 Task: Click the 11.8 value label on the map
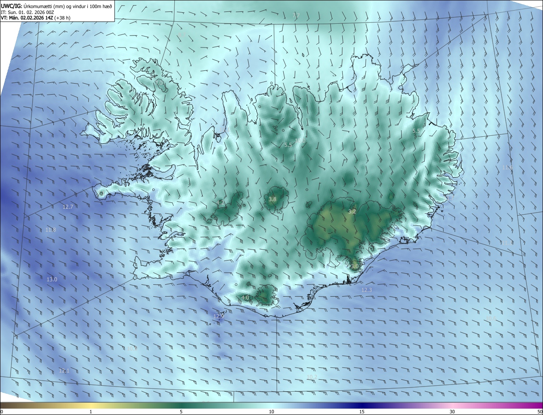(50, 230)
